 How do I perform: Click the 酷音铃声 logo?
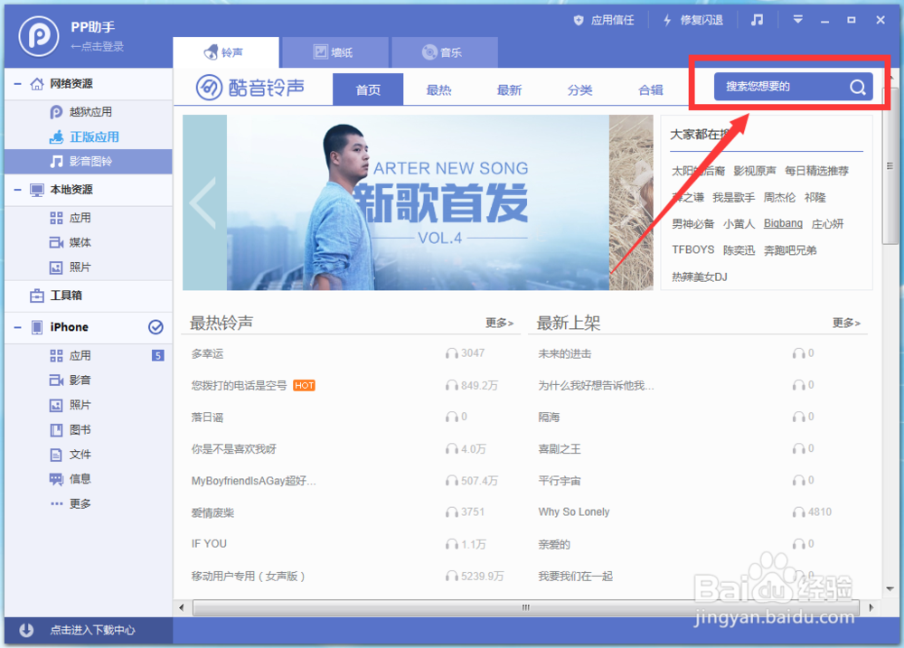[x=250, y=88]
